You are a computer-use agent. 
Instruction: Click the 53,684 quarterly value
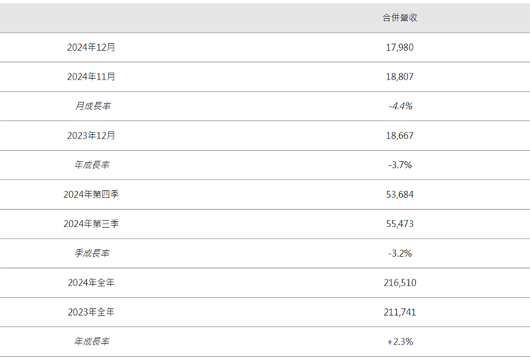click(400, 195)
